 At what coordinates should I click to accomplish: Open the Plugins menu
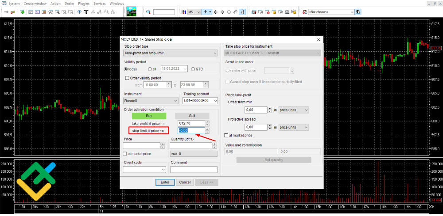84,4
